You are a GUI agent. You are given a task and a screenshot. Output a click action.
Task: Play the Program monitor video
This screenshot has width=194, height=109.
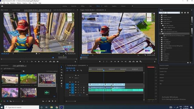pyautogui.click(x=119, y=61)
